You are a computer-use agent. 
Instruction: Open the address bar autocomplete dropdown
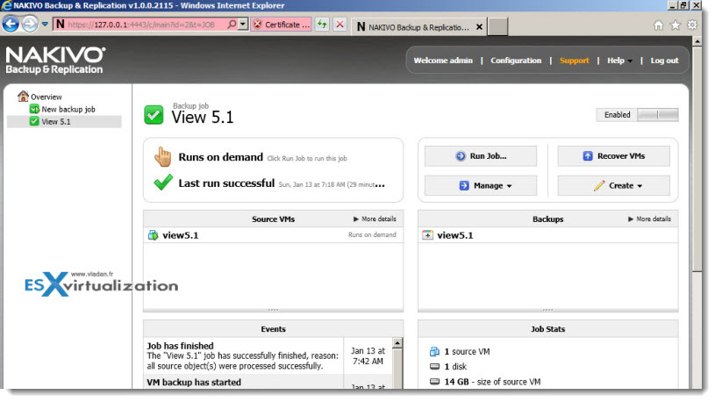(243, 24)
